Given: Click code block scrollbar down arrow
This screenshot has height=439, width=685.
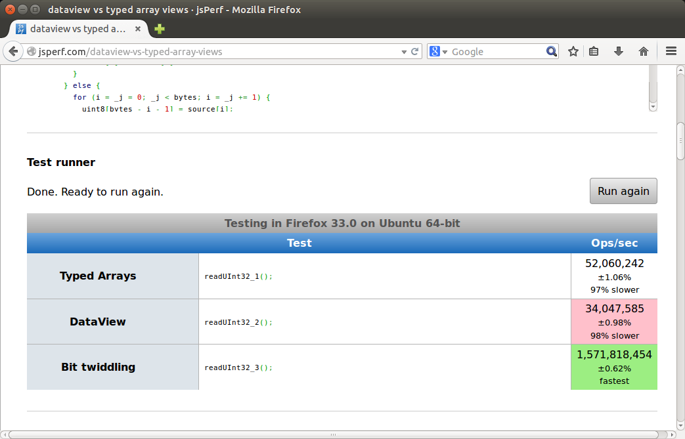Looking at the screenshot, I should tap(653, 107).
